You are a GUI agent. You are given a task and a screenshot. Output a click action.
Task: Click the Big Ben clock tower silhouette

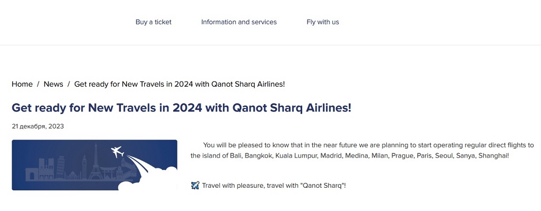click(85, 167)
